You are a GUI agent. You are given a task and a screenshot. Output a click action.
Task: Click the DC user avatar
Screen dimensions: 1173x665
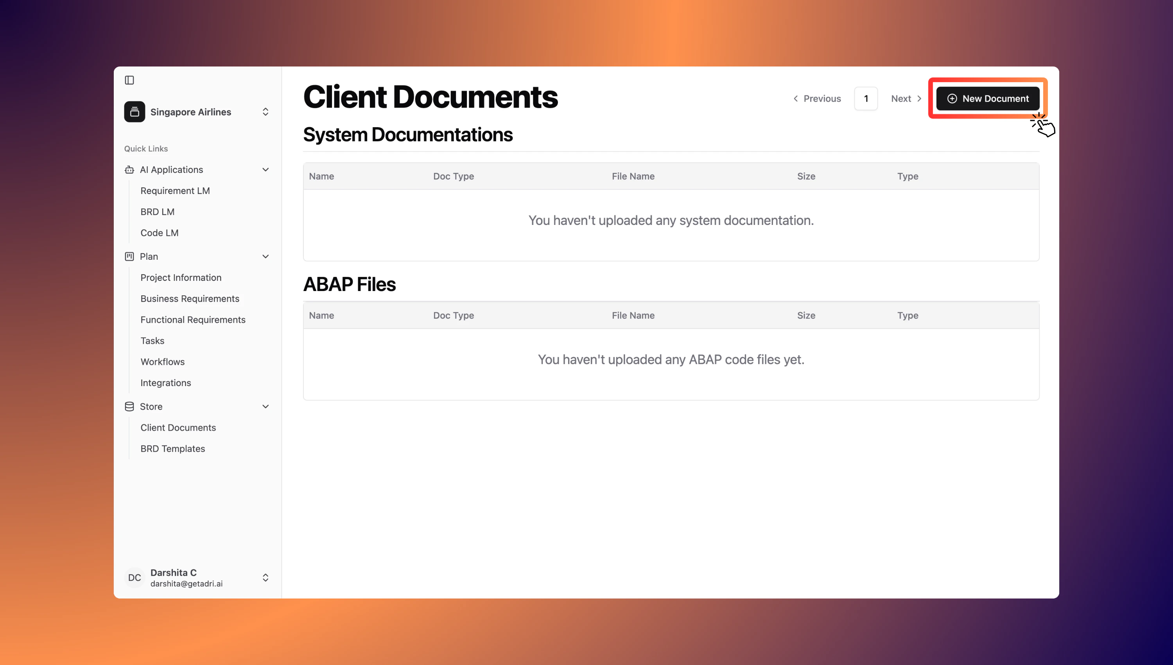point(134,578)
